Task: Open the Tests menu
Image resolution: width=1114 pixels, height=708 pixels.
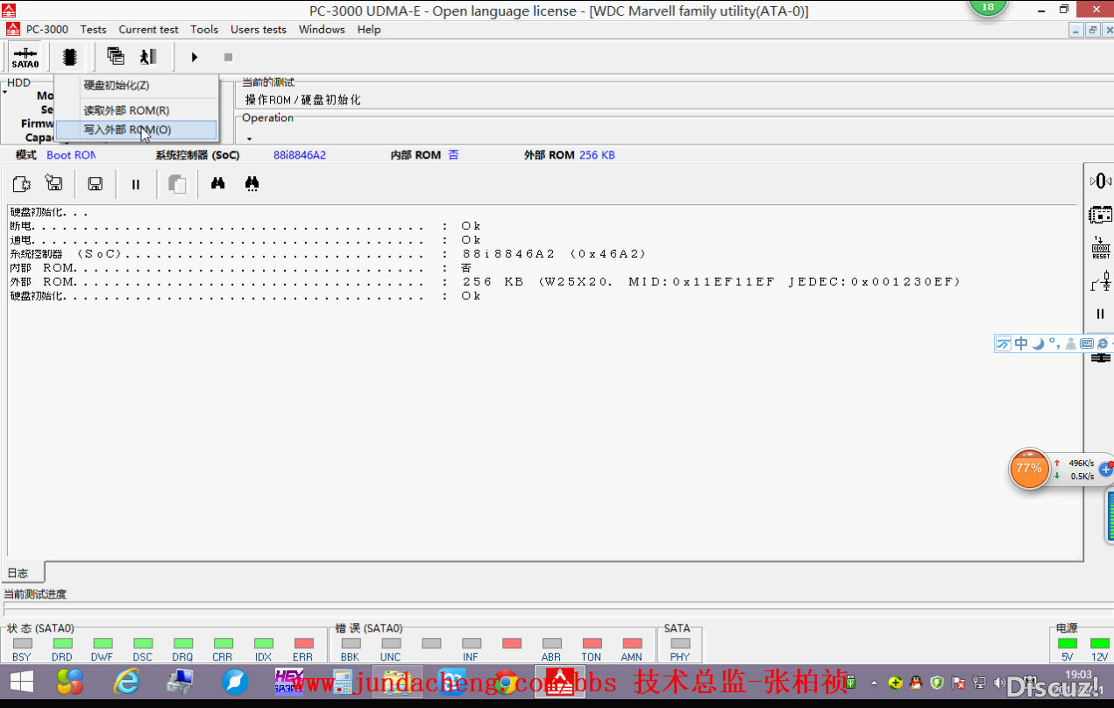Action: [94, 29]
